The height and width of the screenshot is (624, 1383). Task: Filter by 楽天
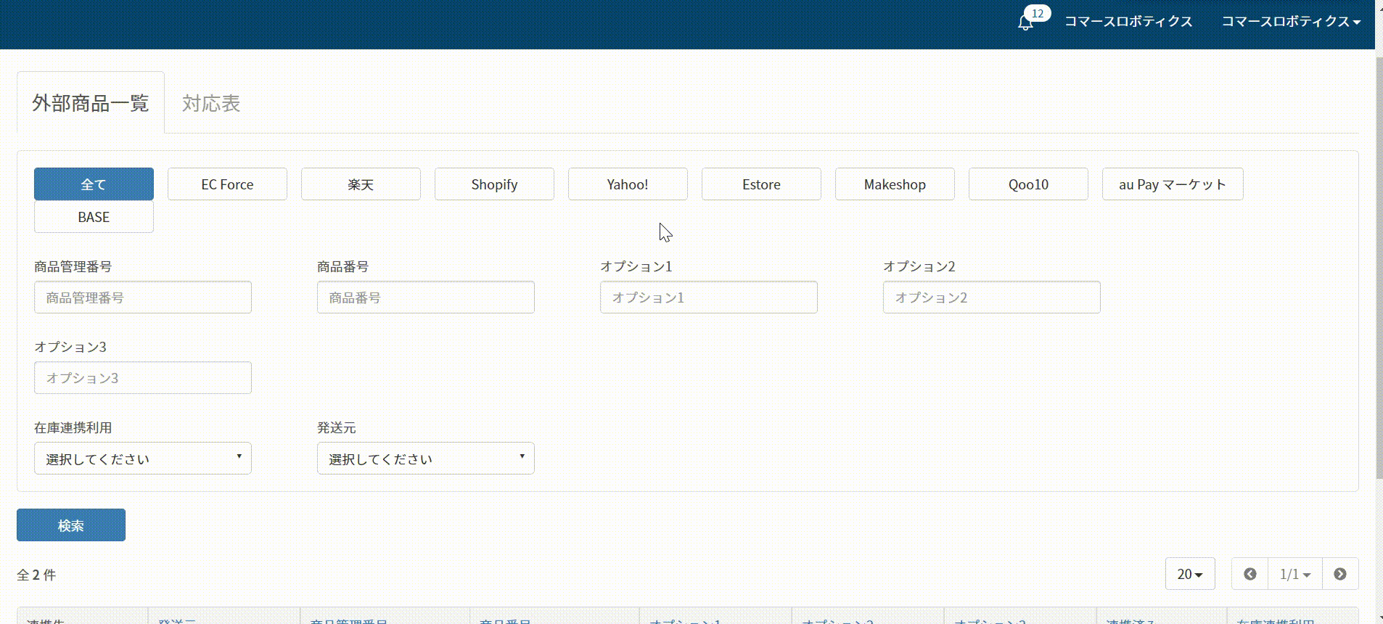point(361,184)
